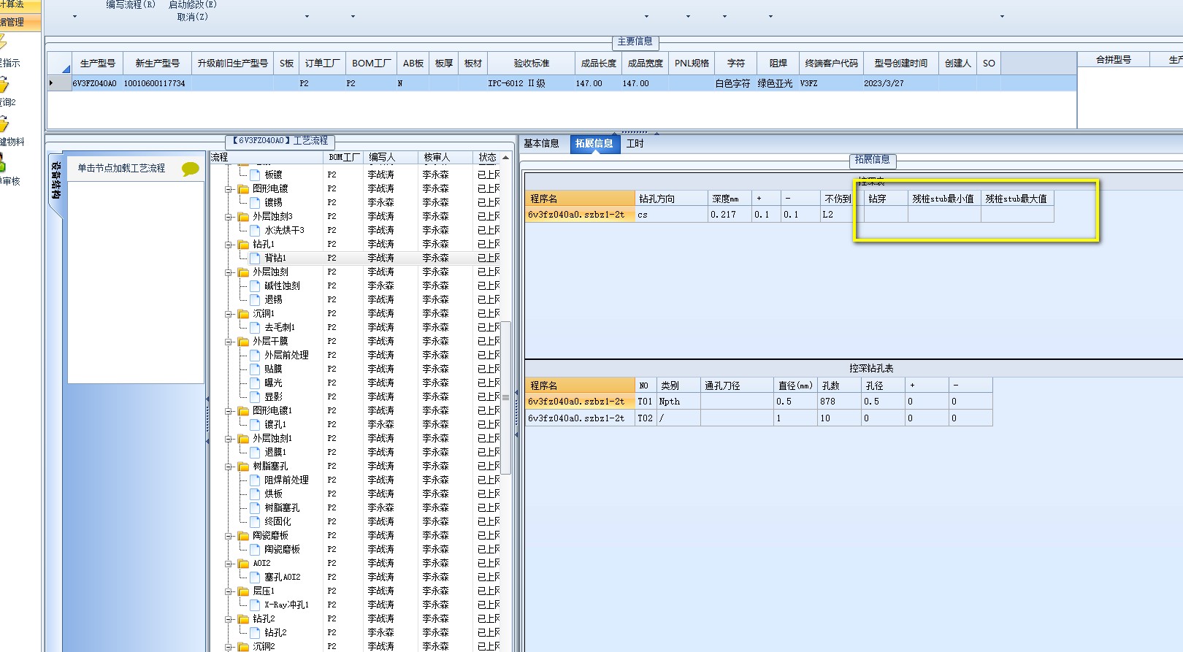
Task: Open the 编写流程(R) menu item
Action: click(x=131, y=4)
